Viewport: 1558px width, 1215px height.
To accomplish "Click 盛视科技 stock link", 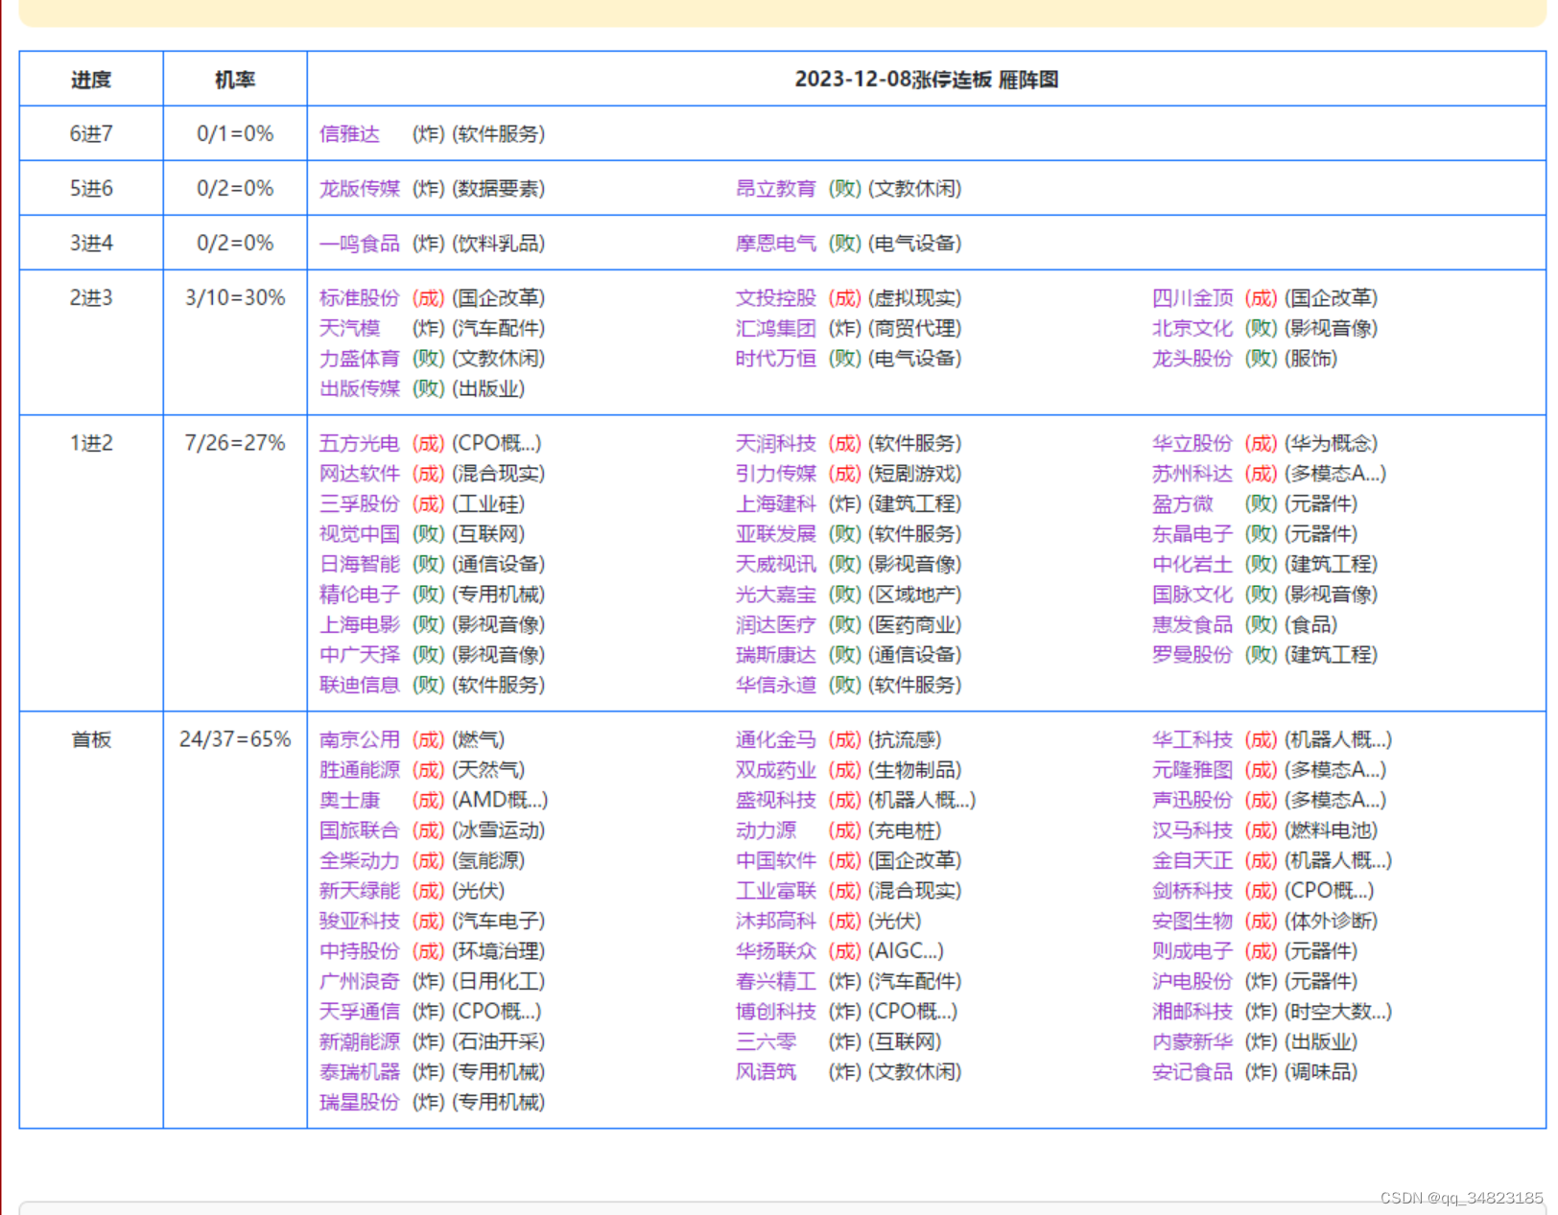I will click(x=776, y=800).
